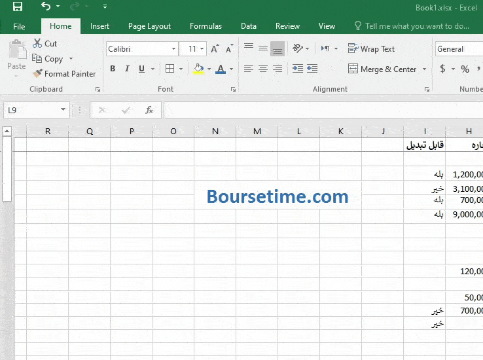
Task: Click the Borders icon
Action: 170,69
